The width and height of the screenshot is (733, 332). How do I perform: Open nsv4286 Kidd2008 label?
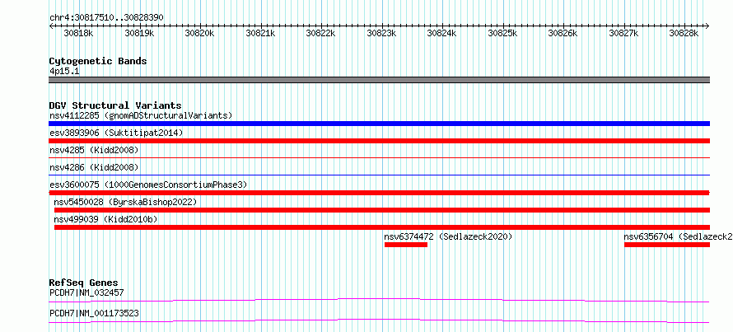tap(94, 167)
